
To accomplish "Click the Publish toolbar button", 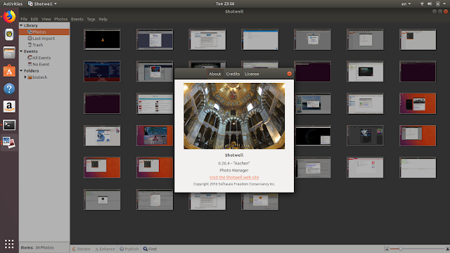I will tap(129, 249).
